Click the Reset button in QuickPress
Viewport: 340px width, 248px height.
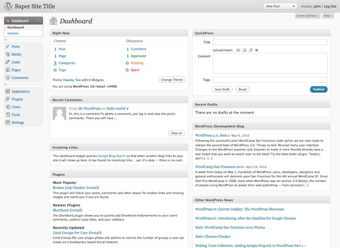point(243,89)
